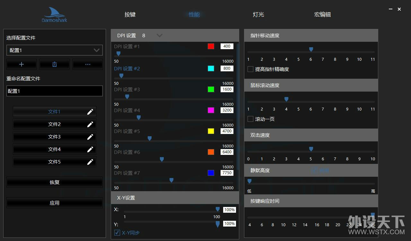Screen dimensions: 411x241
Task: Enable 滚动一页 checkbox
Action: click(x=250, y=119)
